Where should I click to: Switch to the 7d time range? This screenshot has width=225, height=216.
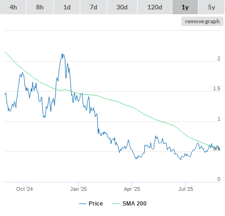click(x=94, y=7)
